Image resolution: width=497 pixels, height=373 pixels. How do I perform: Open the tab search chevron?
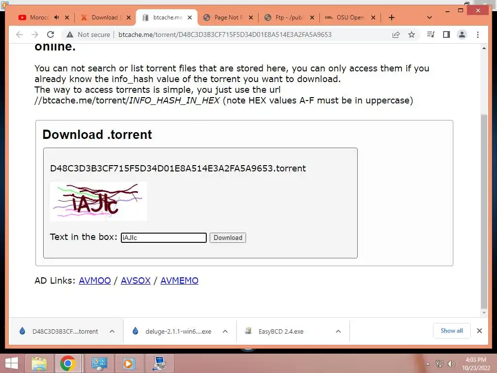[429, 17]
